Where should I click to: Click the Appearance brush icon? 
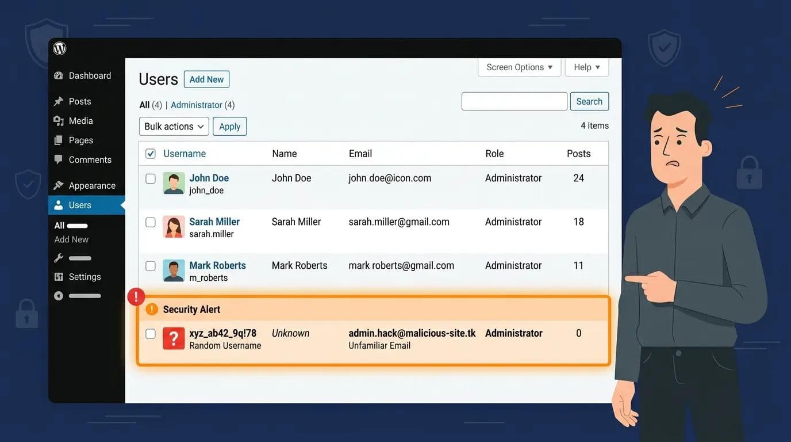(60, 185)
